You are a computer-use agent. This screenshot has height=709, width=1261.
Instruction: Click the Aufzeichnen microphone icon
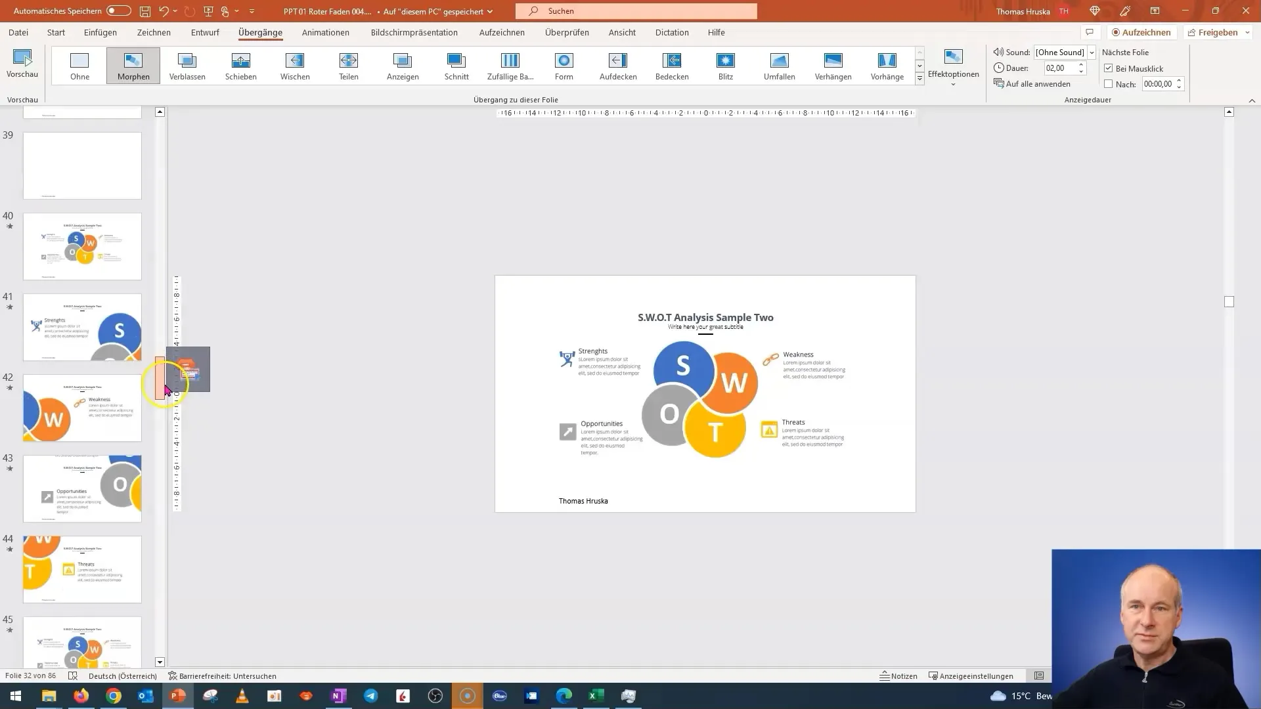click(1118, 33)
